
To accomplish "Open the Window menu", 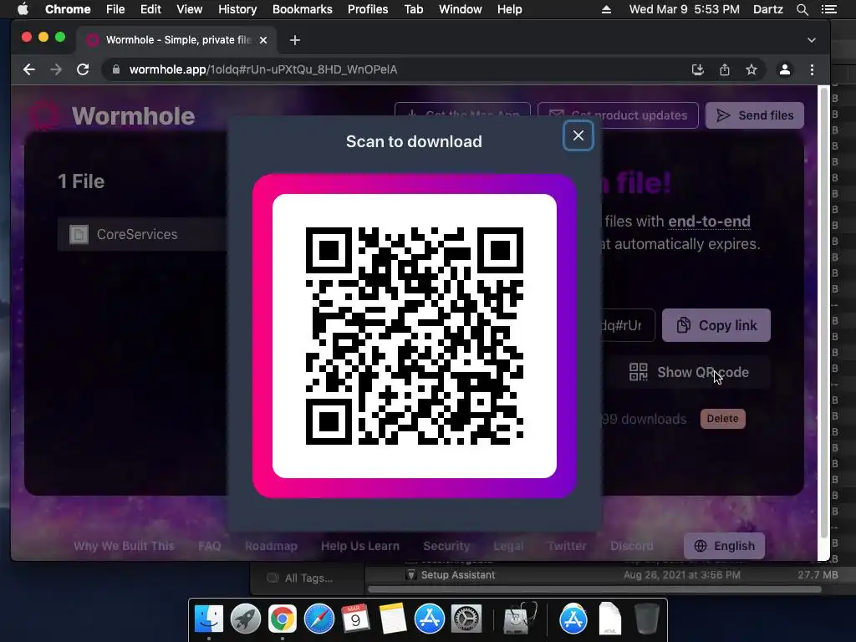I will point(461,9).
